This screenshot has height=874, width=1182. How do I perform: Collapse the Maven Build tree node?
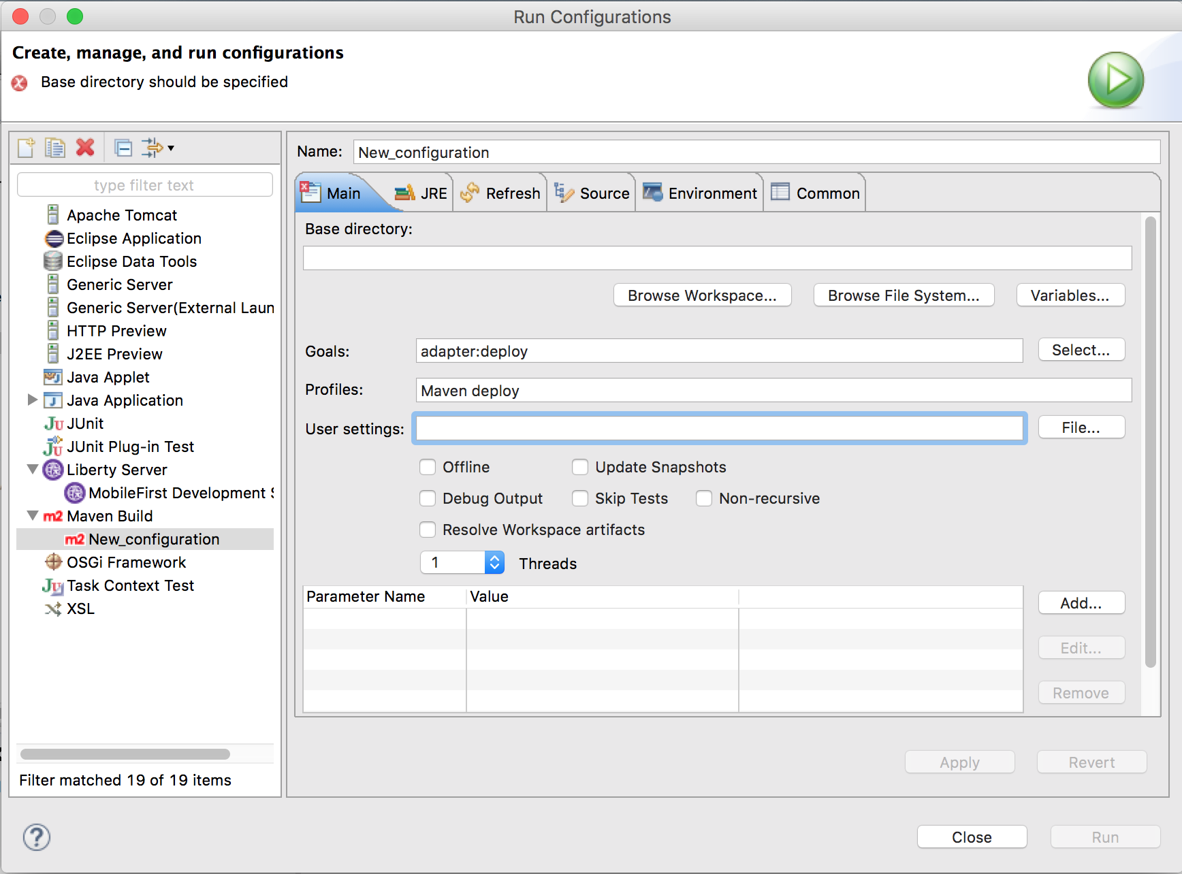32,515
